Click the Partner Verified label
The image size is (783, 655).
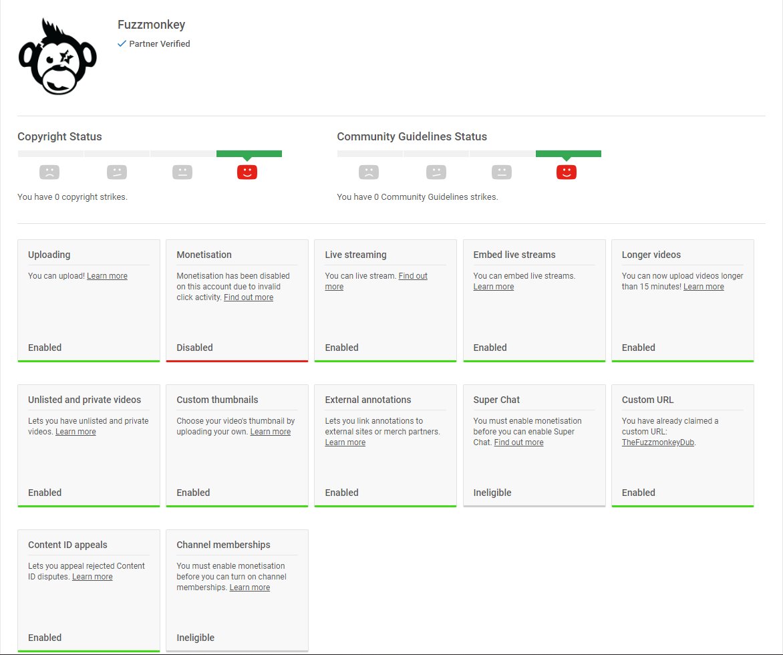coord(159,44)
